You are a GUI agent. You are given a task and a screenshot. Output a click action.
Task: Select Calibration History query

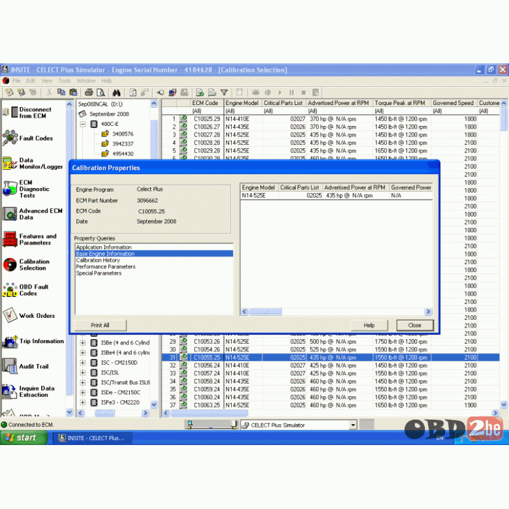click(x=154, y=260)
